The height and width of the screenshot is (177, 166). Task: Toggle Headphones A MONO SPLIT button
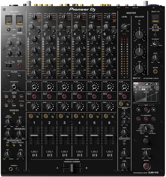(21, 145)
